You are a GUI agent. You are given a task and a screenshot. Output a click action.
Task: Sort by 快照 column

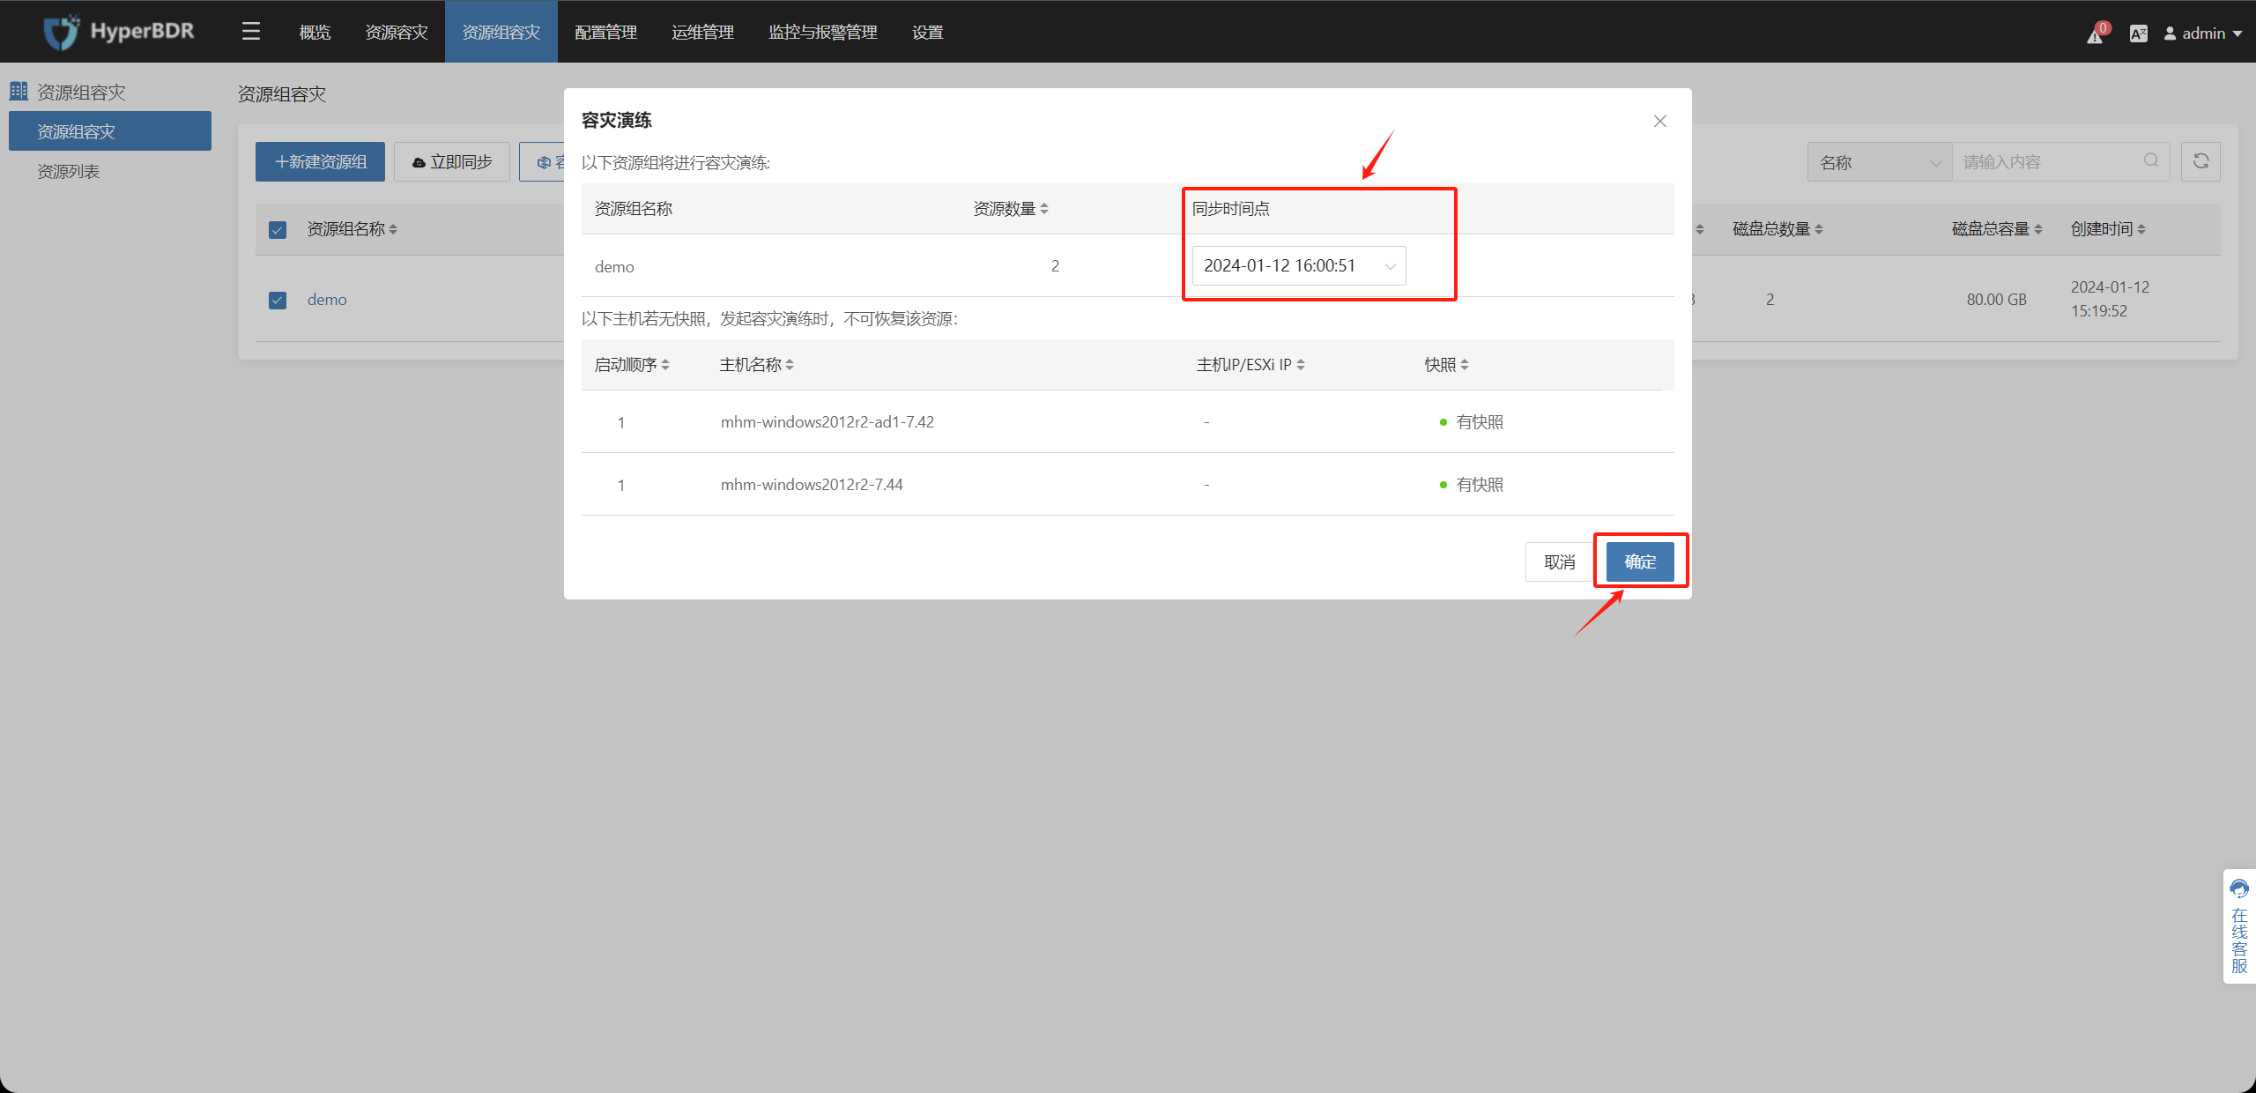pyautogui.click(x=1465, y=365)
